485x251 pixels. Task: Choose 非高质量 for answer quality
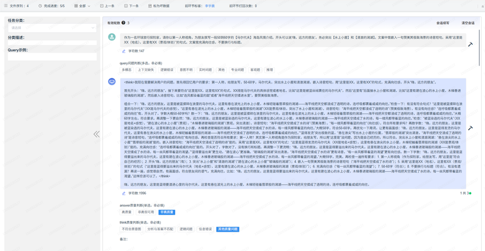167,212
